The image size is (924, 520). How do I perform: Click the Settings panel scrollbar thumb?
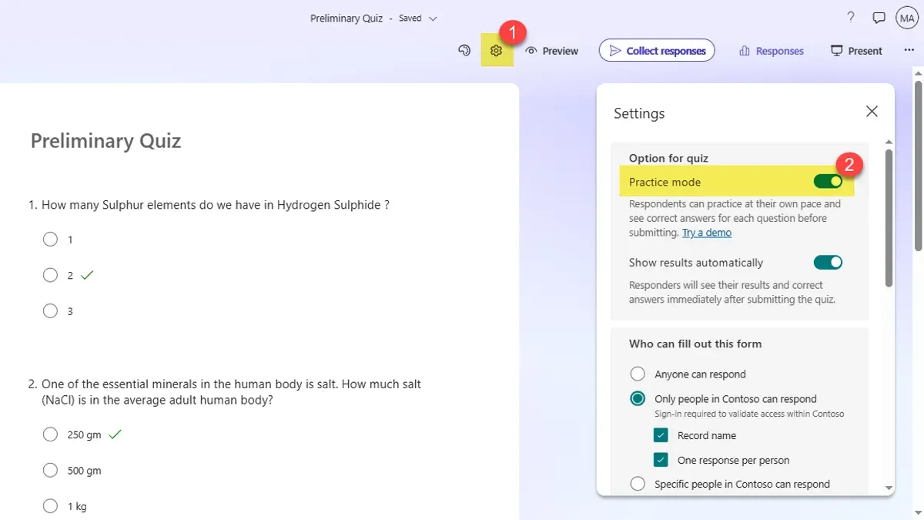click(889, 219)
